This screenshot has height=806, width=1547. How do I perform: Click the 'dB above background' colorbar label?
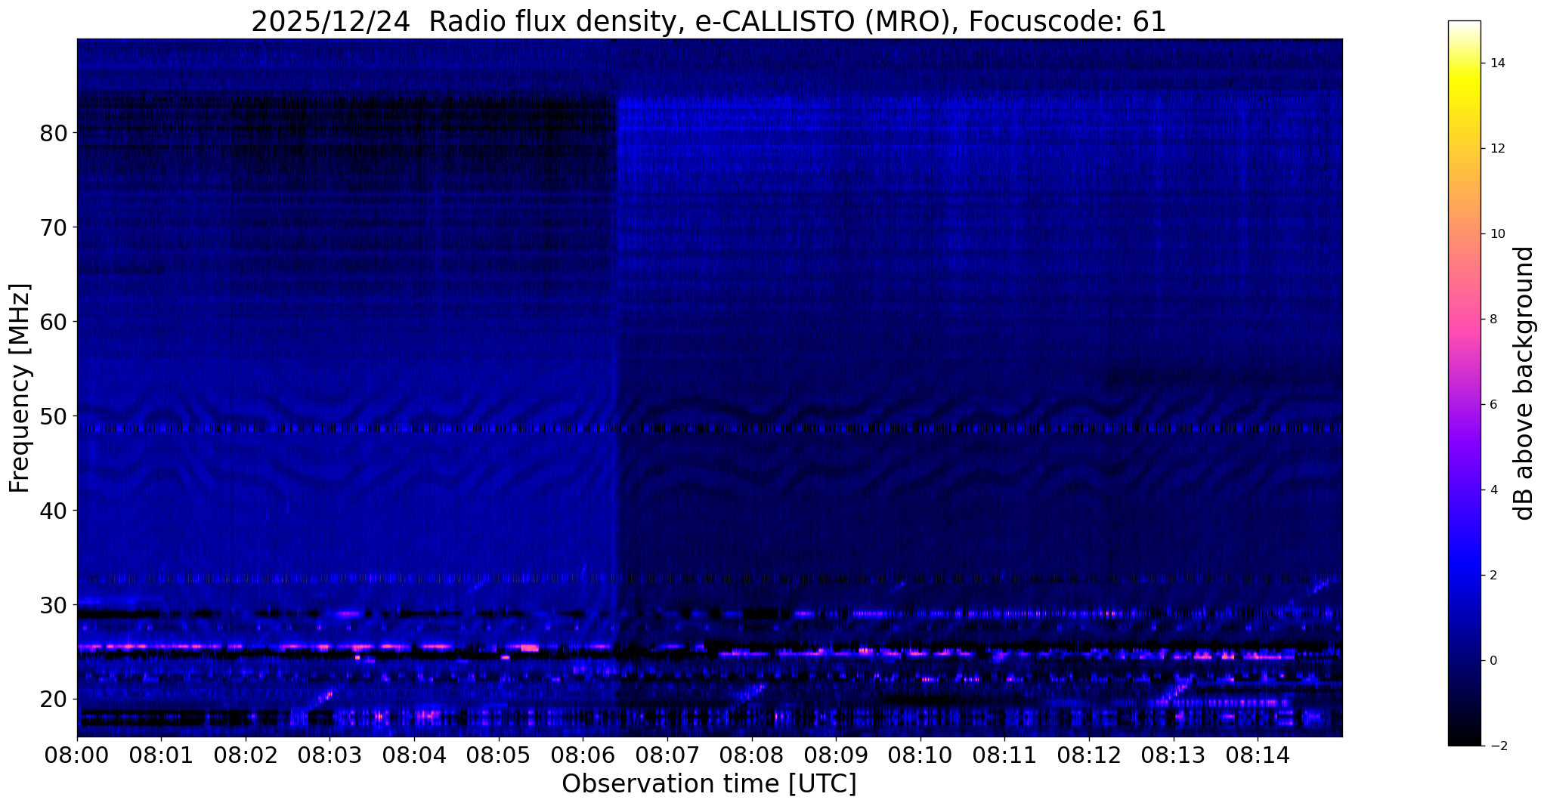[x=1524, y=383]
